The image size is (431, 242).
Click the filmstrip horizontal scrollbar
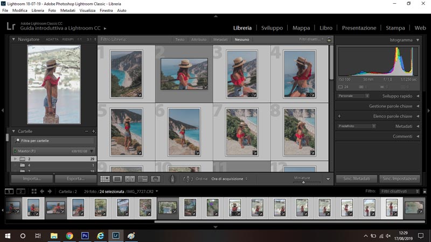pos(290,222)
